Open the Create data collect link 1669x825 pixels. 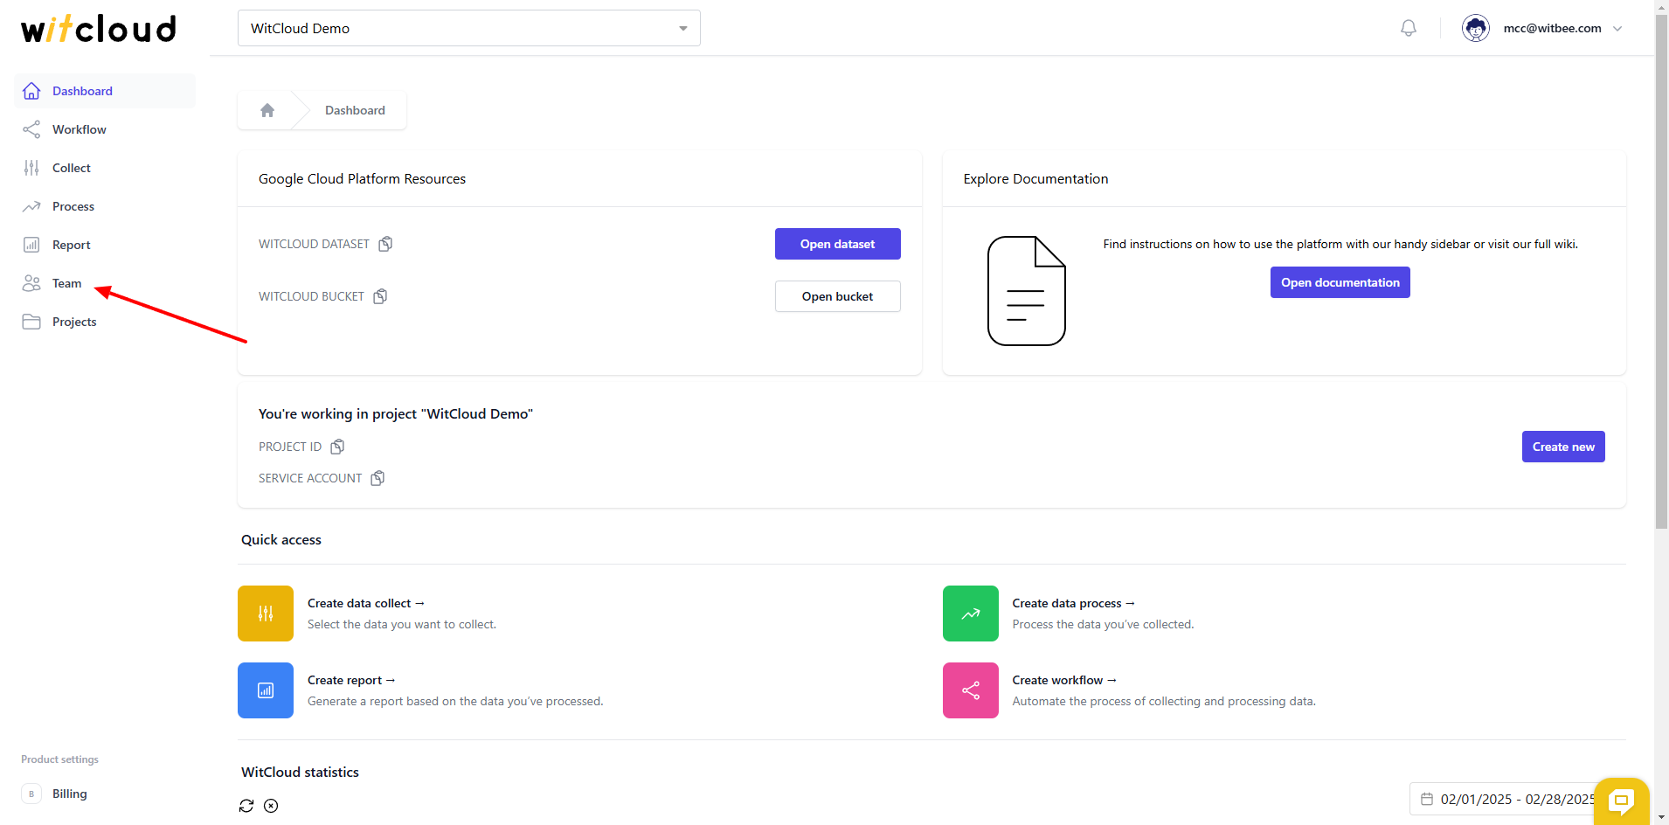click(366, 603)
